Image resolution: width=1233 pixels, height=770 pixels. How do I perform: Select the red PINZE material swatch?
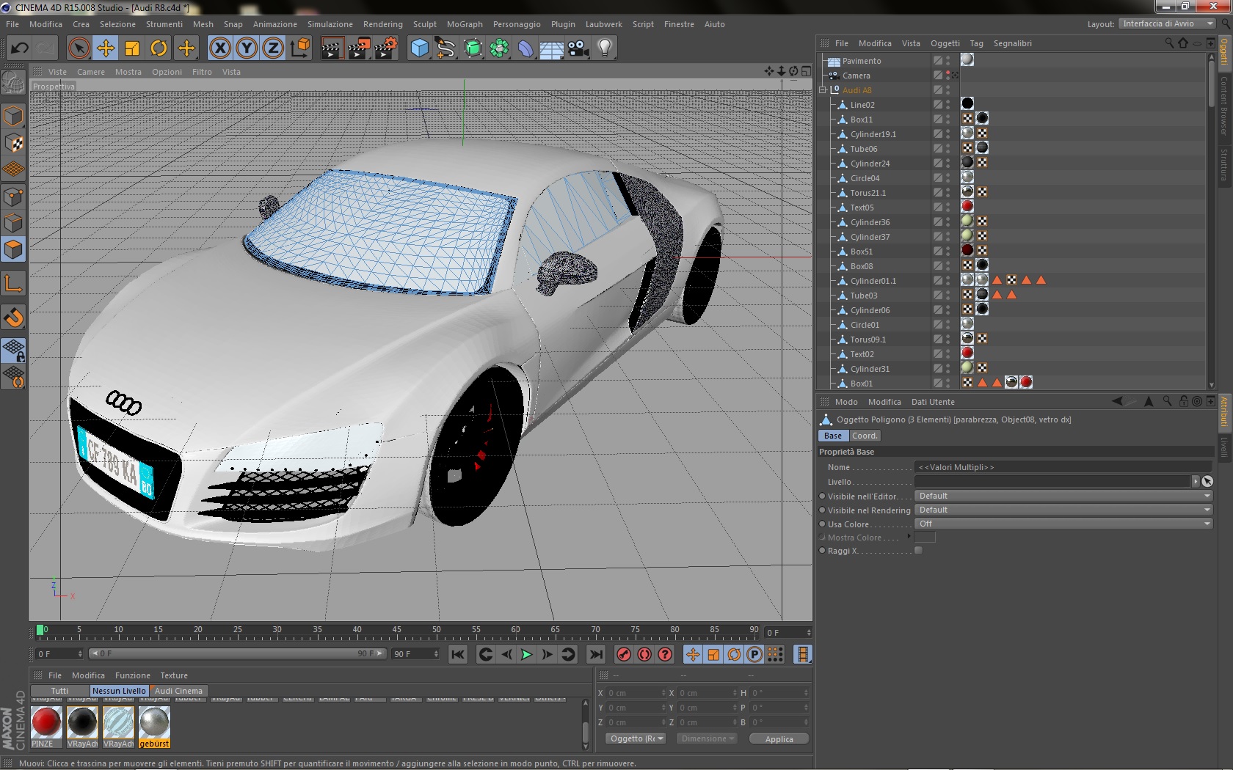pyautogui.click(x=46, y=722)
